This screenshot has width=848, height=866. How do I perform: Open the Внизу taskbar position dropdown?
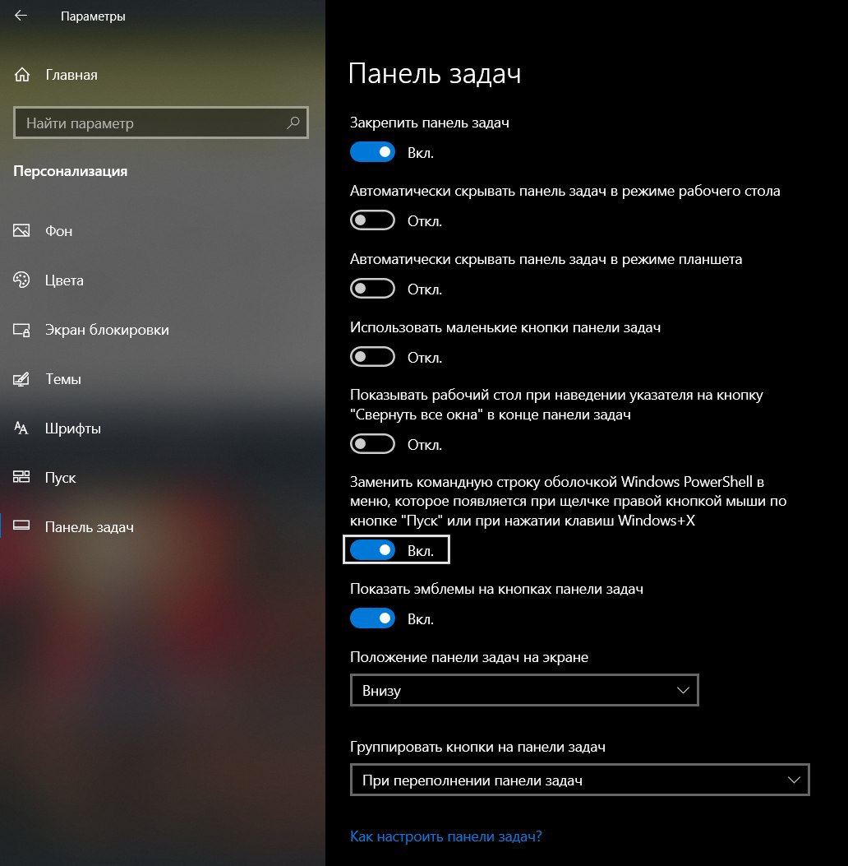[524, 690]
